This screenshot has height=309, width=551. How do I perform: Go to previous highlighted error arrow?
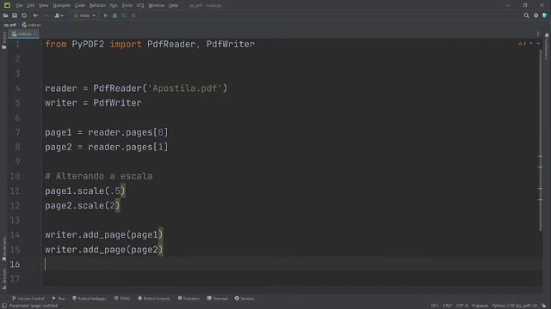tap(531, 44)
